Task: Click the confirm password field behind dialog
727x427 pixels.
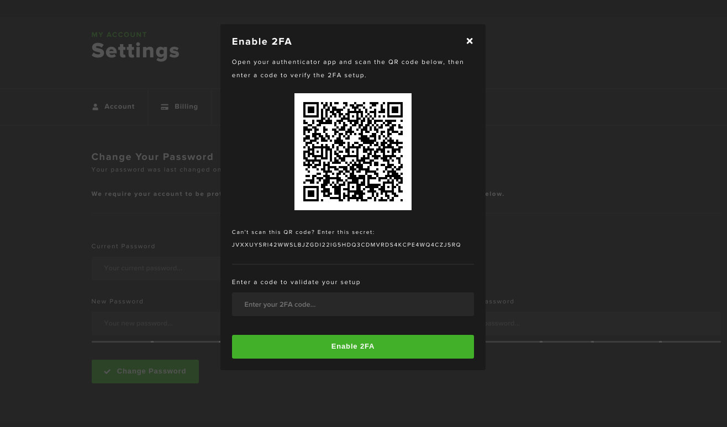Action: coord(603,323)
